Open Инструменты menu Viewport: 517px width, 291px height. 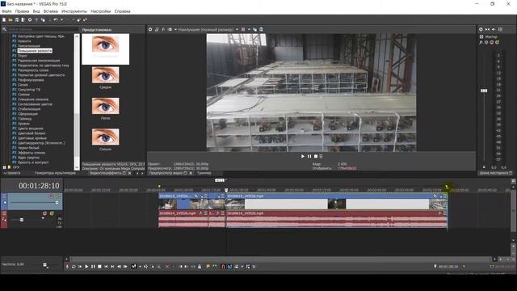point(74,11)
